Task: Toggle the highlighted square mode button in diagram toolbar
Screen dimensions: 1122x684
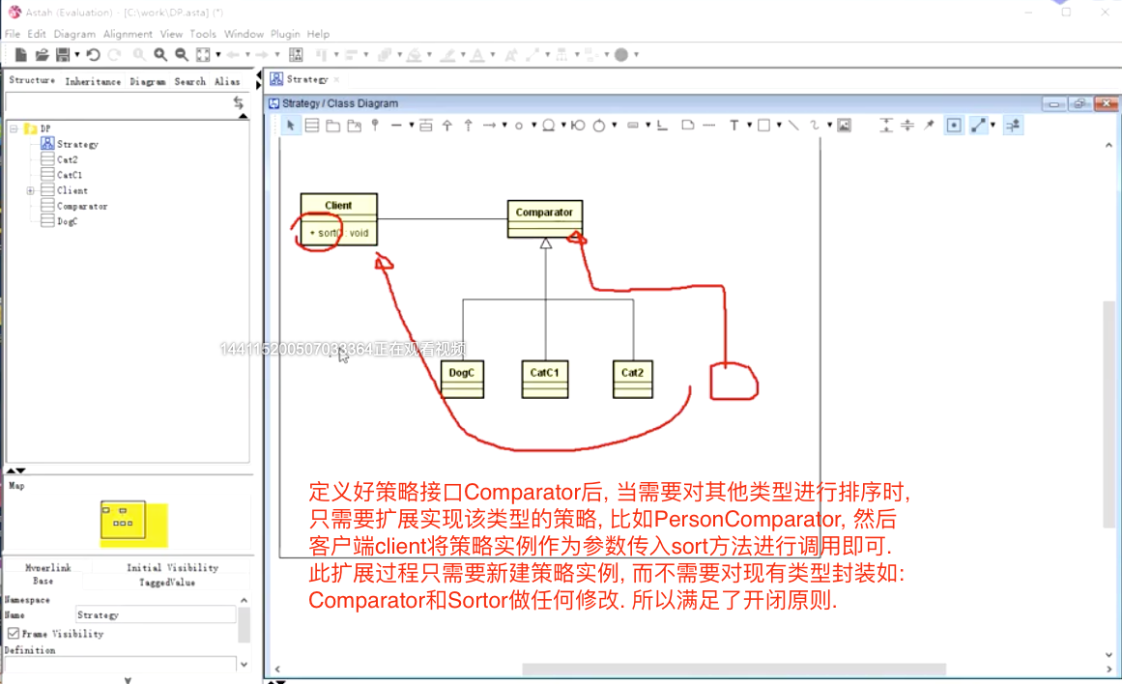Action: coord(954,126)
